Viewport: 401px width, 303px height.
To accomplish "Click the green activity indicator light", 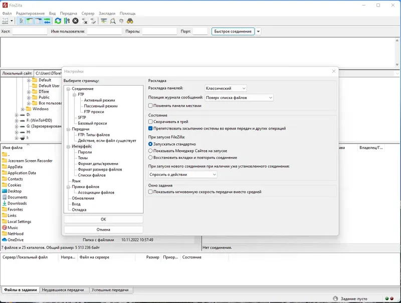I will [x=387, y=298].
